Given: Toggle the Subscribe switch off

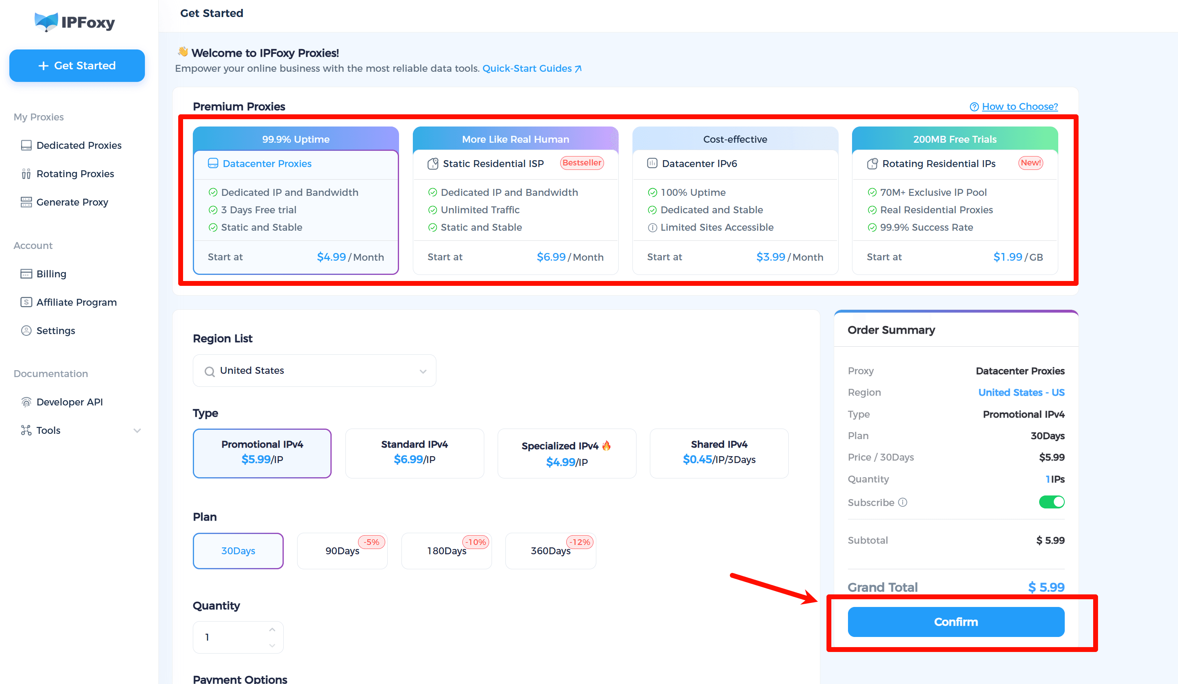Looking at the screenshot, I should 1051,502.
